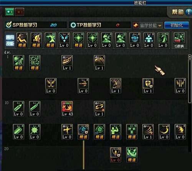Image resolution: width=192 pixels, height=171 pixels.
Task: Click the yellow crescent moon skill icon
Action: point(164,132)
